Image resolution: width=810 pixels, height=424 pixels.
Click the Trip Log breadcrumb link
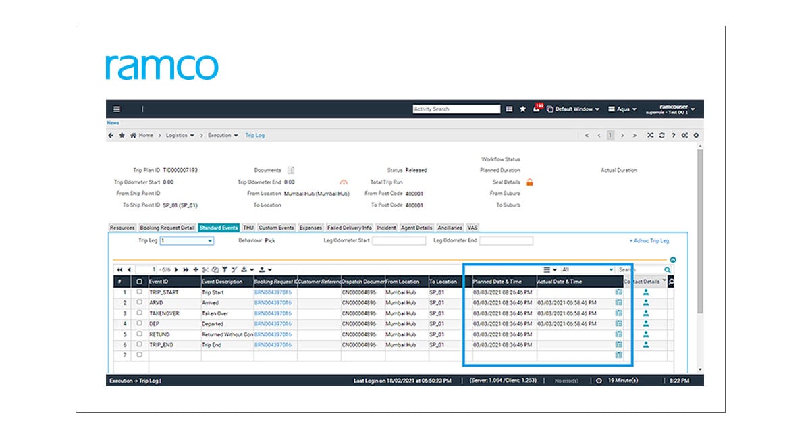(254, 135)
